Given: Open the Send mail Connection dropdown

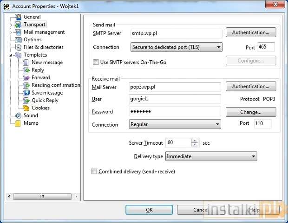Looking at the screenshot, I should [177, 47].
